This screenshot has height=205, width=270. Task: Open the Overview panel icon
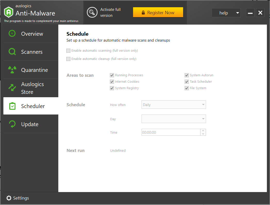(12, 34)
